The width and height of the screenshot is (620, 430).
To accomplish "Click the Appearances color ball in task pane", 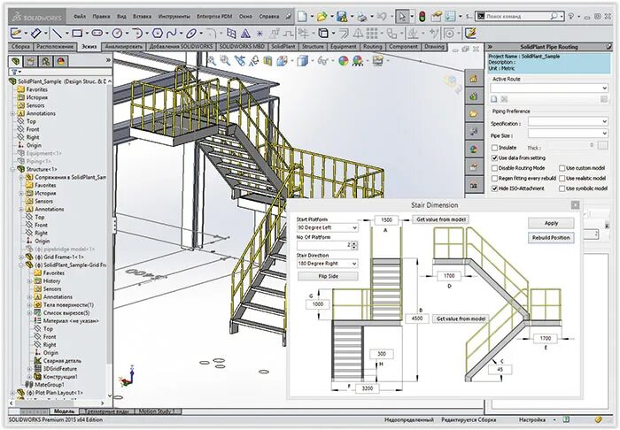I will click(474, 150).
